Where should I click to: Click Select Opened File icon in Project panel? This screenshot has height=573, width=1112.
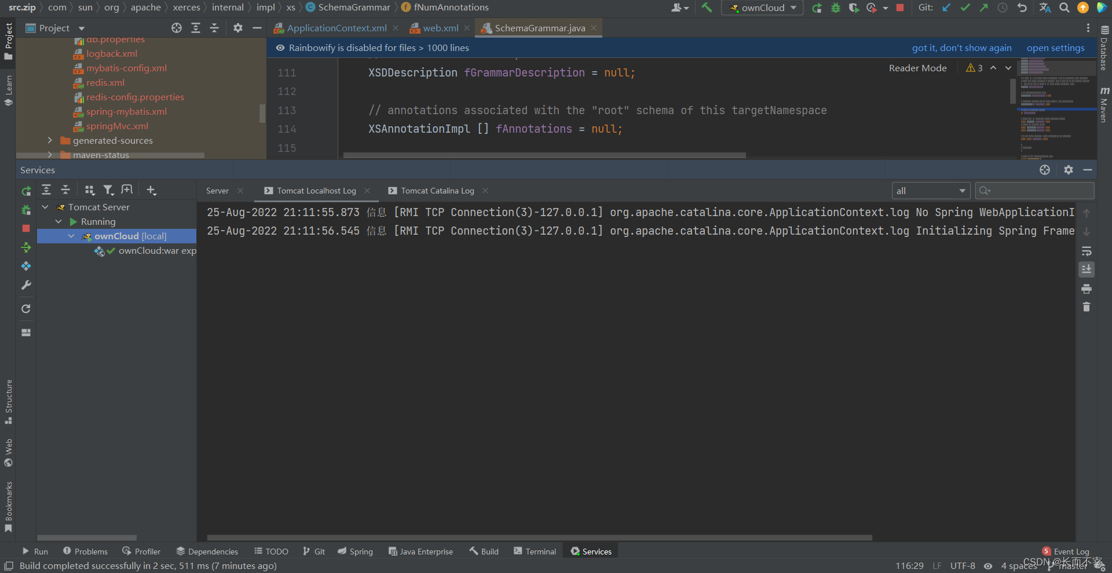[x=177, y=28]
